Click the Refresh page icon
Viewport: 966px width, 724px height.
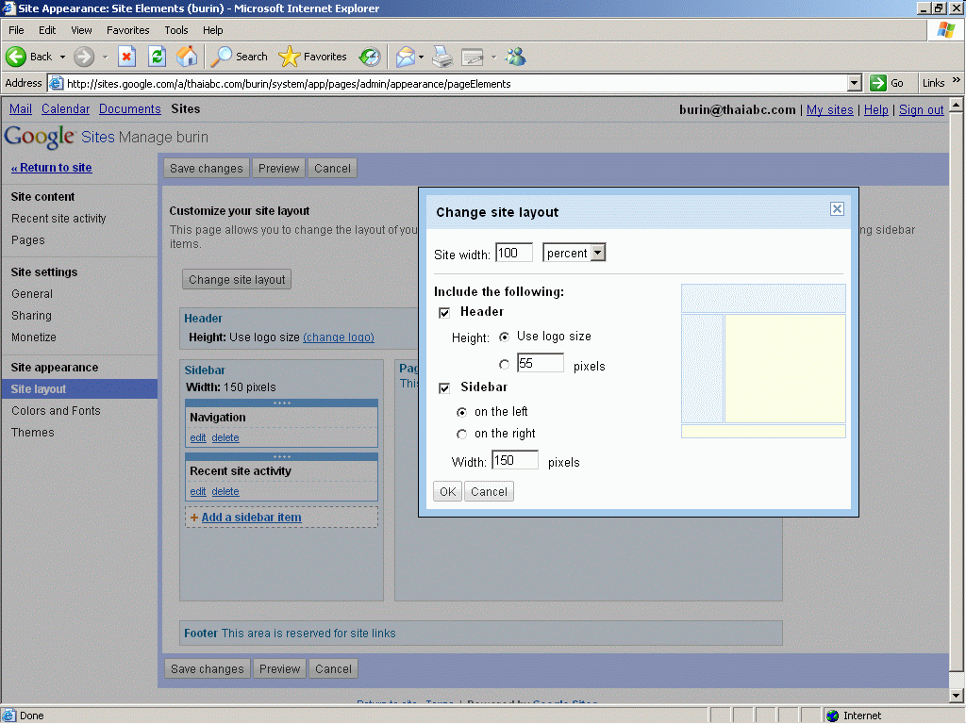(x=157, y=57)
